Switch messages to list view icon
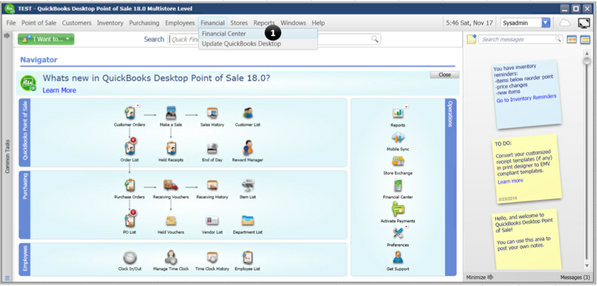The image size is (597, 286). coord(585,39)
